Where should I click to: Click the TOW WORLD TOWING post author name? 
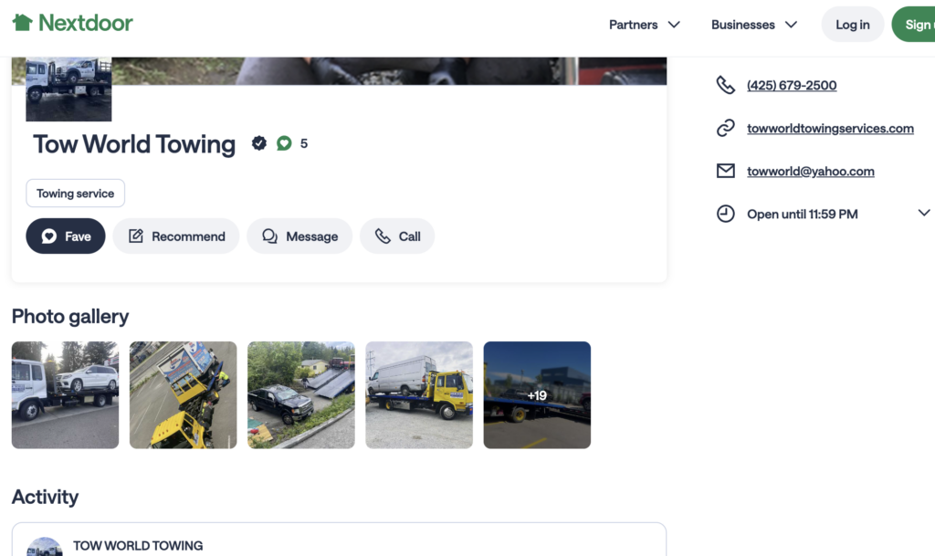[x=138, y=546]
